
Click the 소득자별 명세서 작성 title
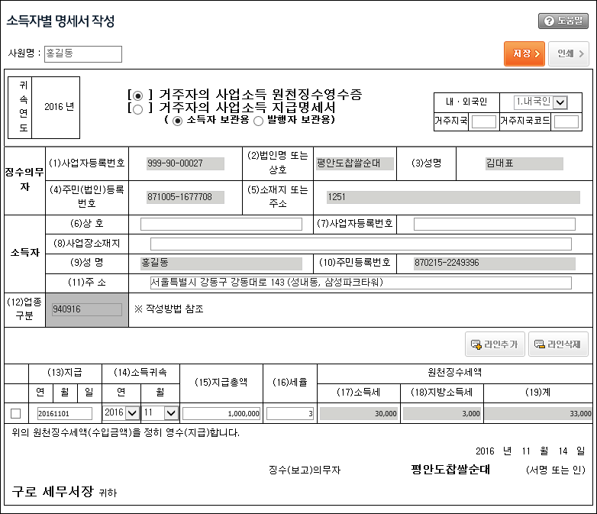coord(60,21)
